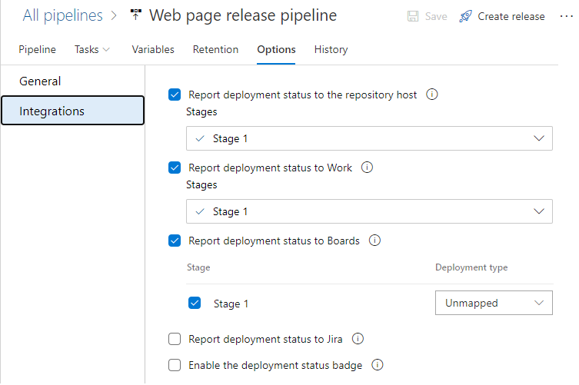Click the Stages label under Report to Work
The image size is (579, 385).
coord(201,185)
